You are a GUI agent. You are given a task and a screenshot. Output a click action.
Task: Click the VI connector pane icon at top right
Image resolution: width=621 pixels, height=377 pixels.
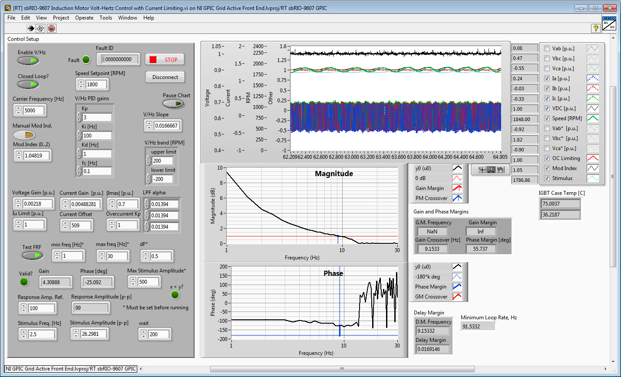pos(609,23)
